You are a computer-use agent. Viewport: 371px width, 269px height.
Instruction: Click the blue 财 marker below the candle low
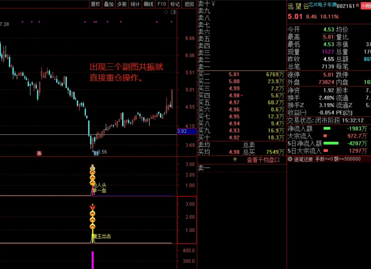(96, 153)
